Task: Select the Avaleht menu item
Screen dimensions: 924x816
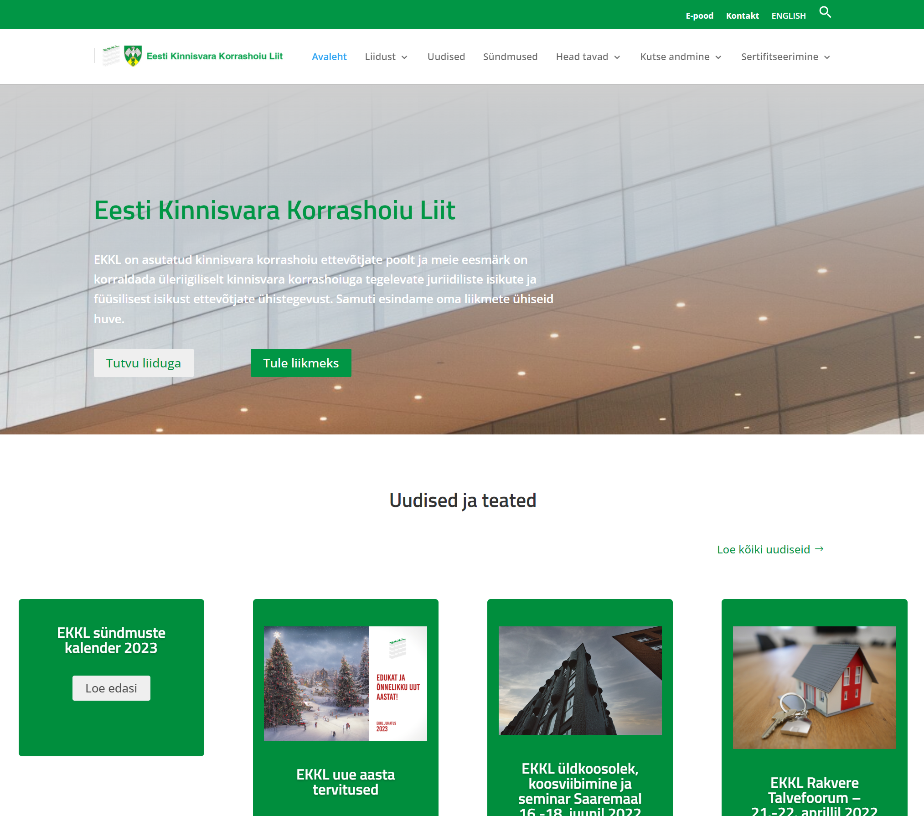Action: 329,57
